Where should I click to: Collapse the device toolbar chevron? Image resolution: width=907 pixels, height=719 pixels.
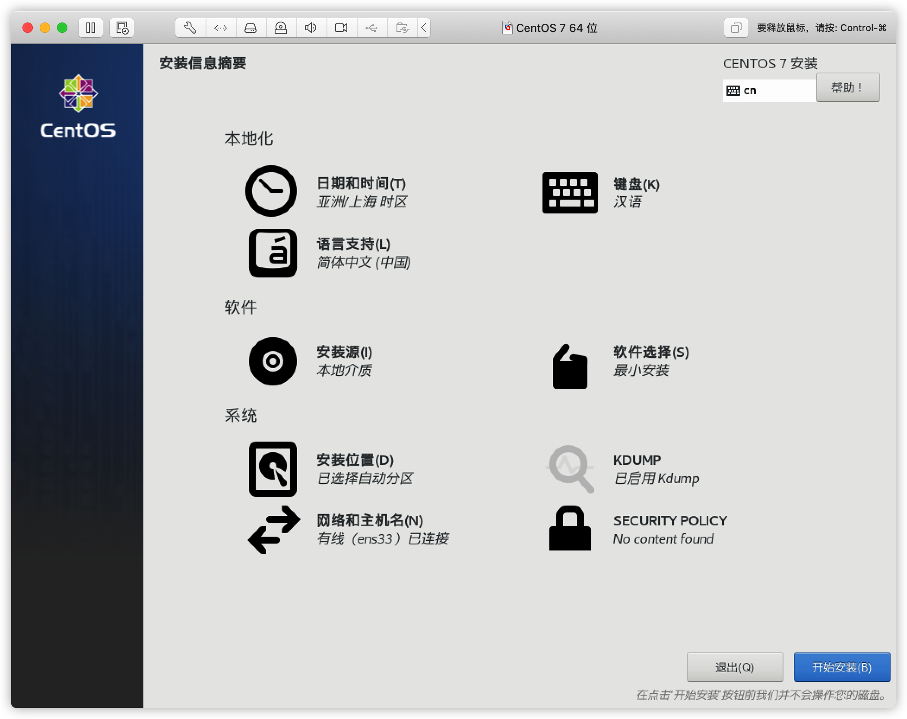coord(424,28)
